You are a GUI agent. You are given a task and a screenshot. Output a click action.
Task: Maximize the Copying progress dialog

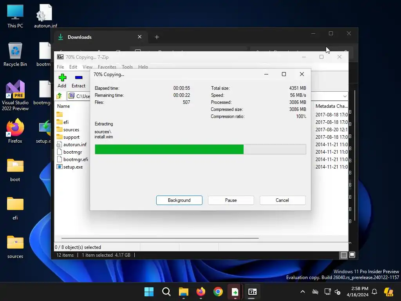pyautogui.click(x=284, y=74)
